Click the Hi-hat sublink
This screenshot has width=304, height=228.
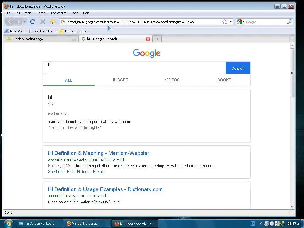(x=98, y=172)
